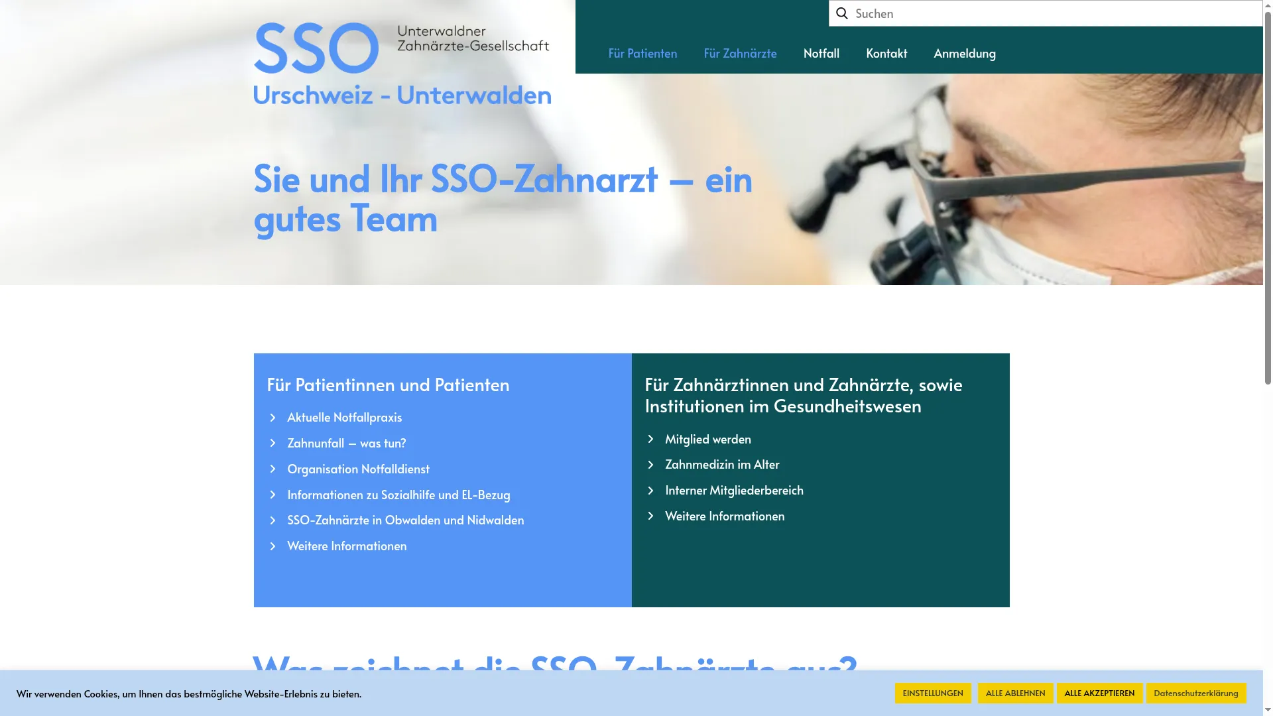Click chevron icon beside Zahnmedizin im Alter
Viewport: 1273px width, 716px height.
[650, 465]
